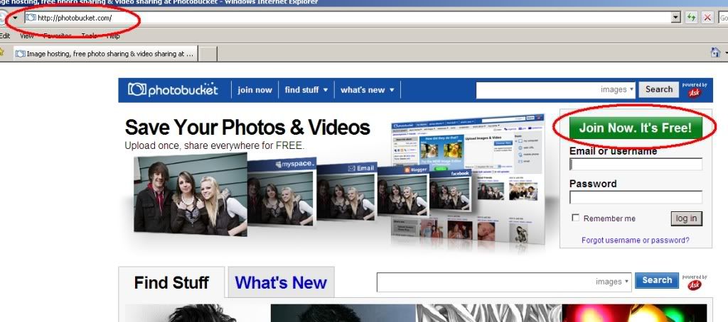Open the images dropdown in the lower search
The height and width of the screenshot is (322, 728).
click(612, 282)
